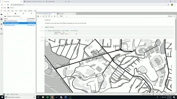Switch to the Folium (Mapping).ipynb notebook tab
This screenshot has height=99, width=177.
45,14
